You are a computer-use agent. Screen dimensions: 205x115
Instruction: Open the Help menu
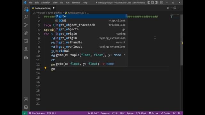85,3
